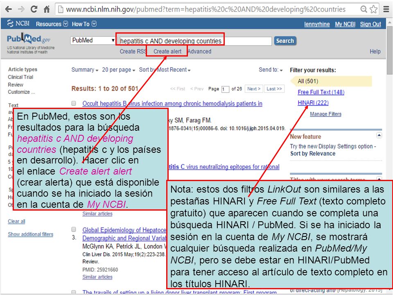Tick checkbox for Global Epidemiology article

pyautogui.click(x=74, y=229)
